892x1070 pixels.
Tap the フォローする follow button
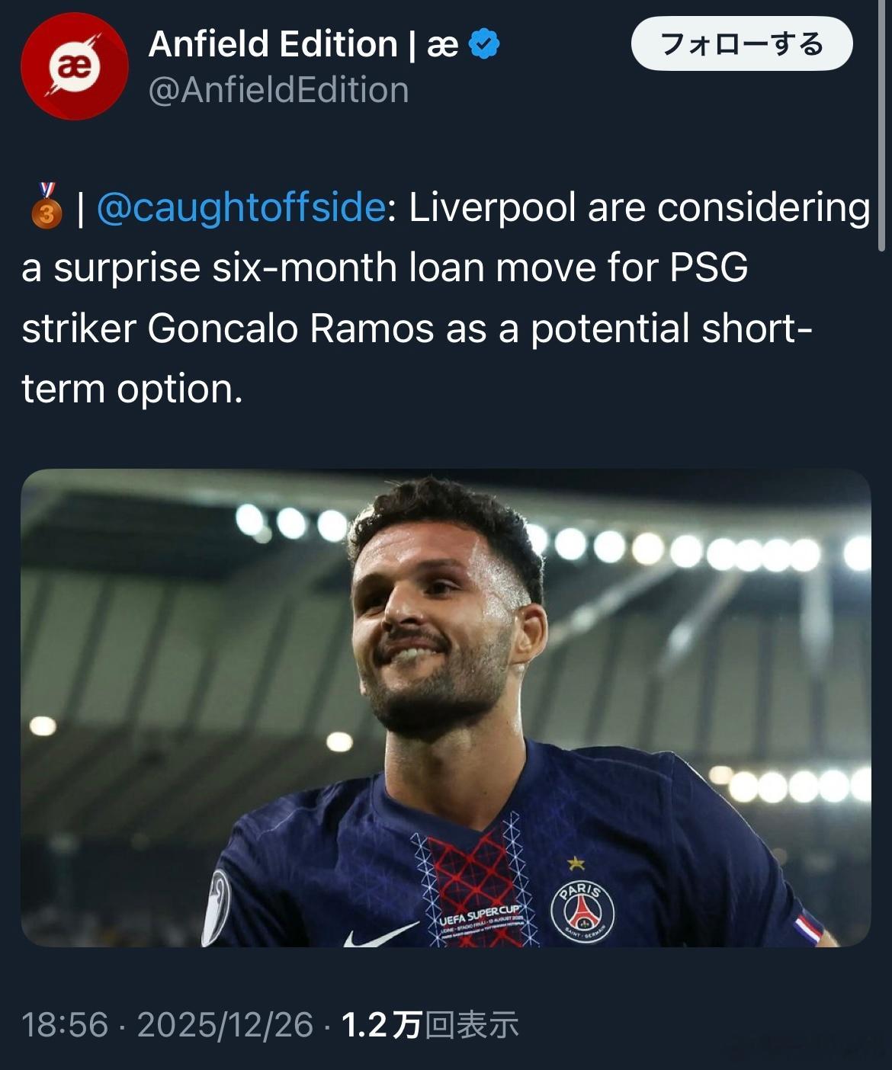[741, 44]
